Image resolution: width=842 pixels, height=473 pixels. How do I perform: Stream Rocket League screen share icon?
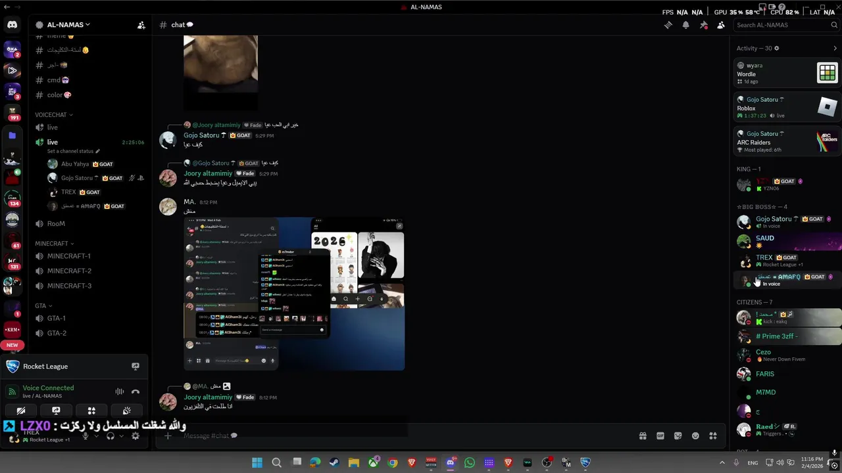coord(136,367)
